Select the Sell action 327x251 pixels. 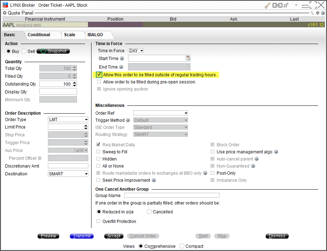pyautogui.click(x=24, y=51)
